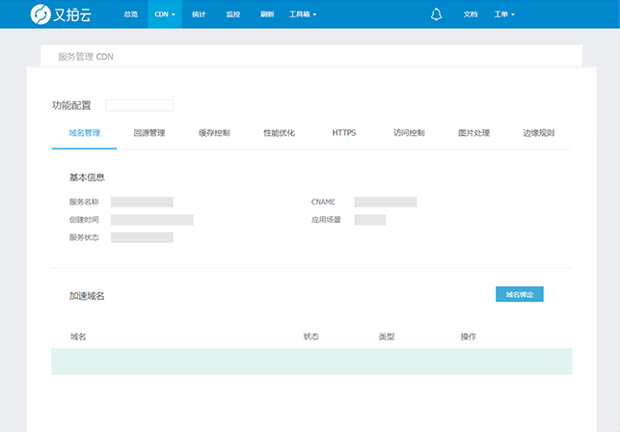Open the 缓存控制 tab
620x432 pixels.
[x=214, y=133]
